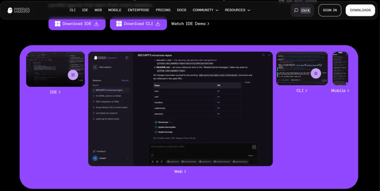The image size is (380, 191).
Task: Select the jwdomb/csrf repo chip
Action: click(173, 162)
